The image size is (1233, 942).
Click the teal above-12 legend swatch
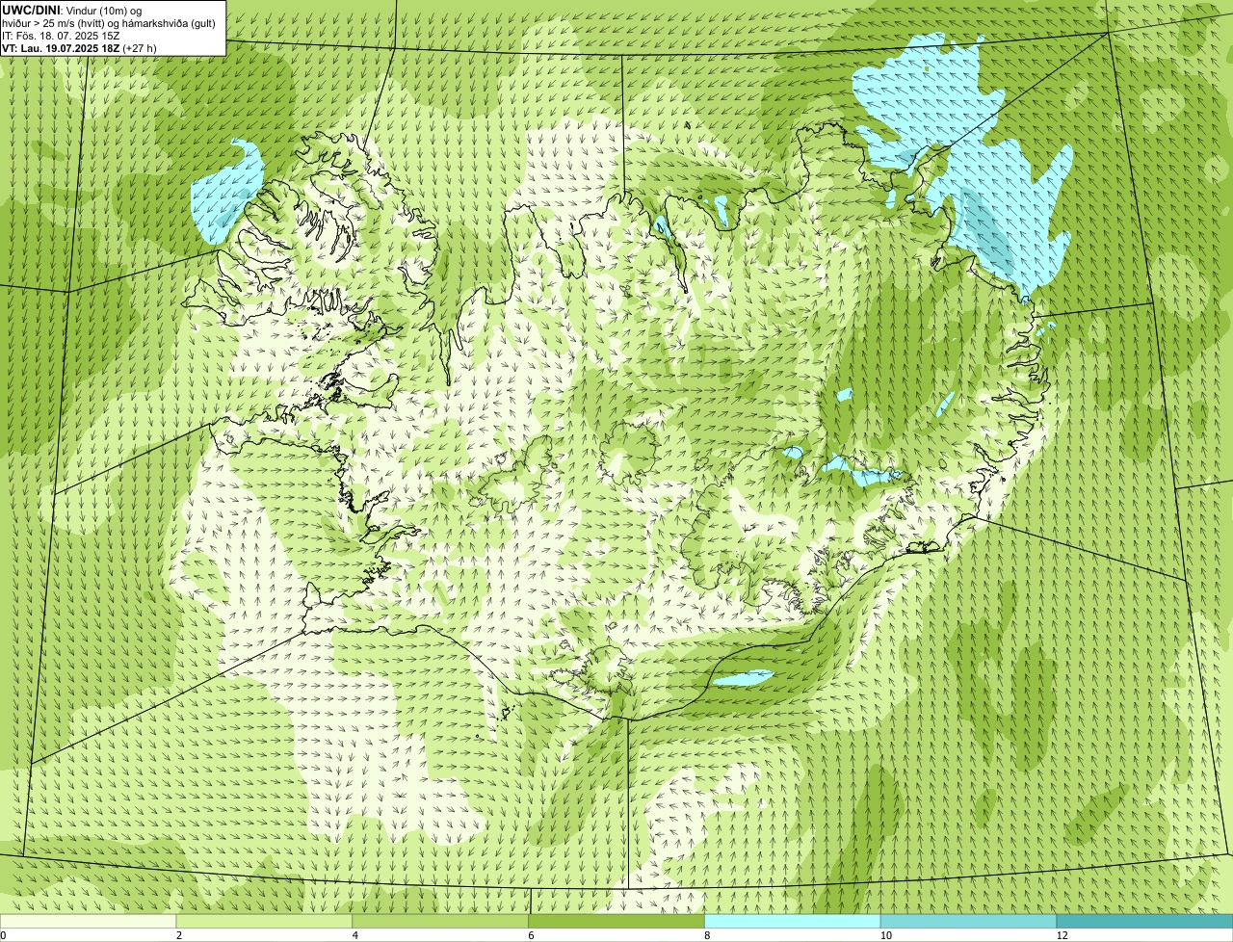tap(1144, 921)
